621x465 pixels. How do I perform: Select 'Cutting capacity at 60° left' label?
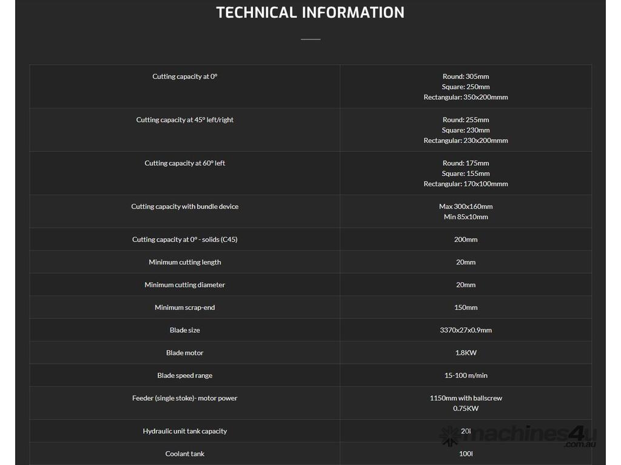click(185, 163)
